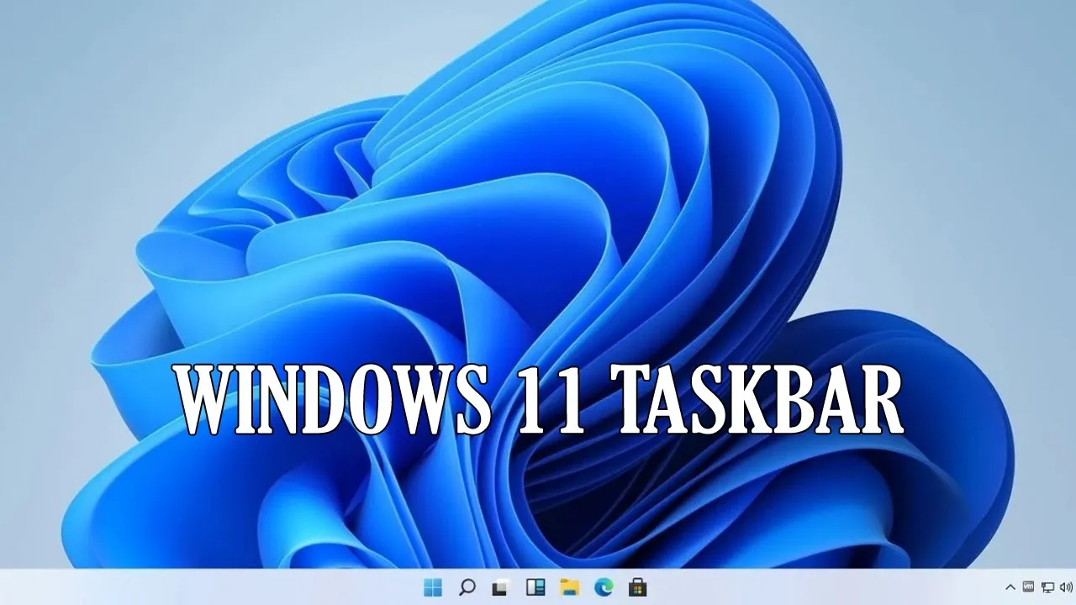
Task: Open volume speaker tray icon
Action: click(1066, 587)
